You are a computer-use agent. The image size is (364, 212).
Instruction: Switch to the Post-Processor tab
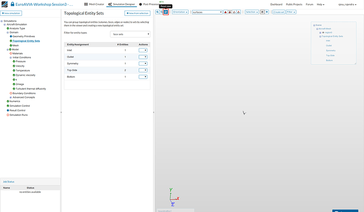click(x=149, y=4)
